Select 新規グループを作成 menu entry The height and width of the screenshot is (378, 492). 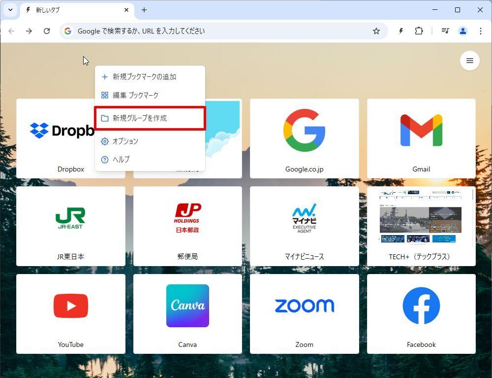point(150,118)
